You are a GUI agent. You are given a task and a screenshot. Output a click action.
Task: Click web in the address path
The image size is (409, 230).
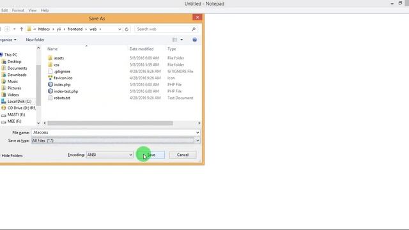point(93,29)
